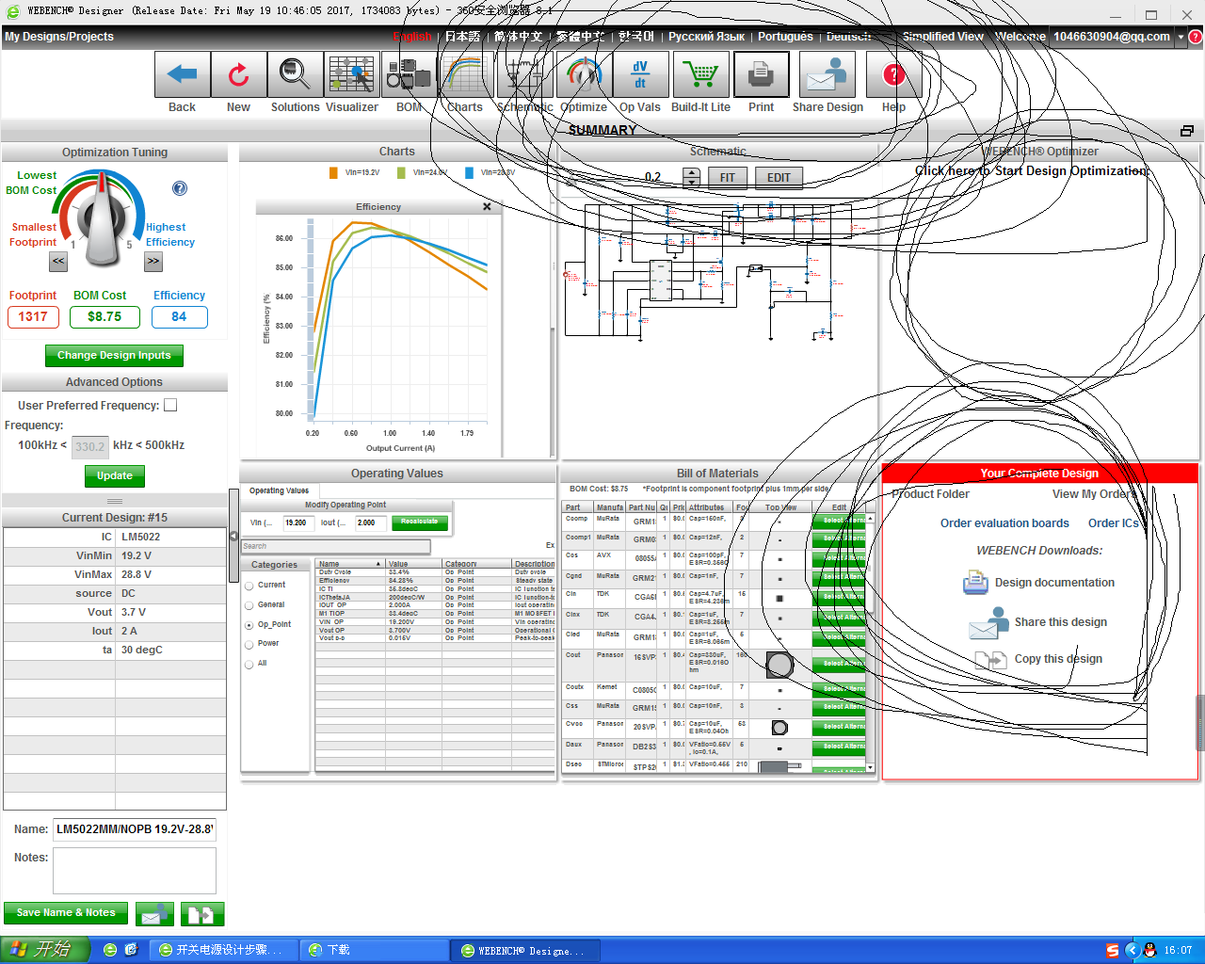Click the Operating Values Search field
The width and height of the screenshot is (1205, 964).
click(x=336, y=546)
